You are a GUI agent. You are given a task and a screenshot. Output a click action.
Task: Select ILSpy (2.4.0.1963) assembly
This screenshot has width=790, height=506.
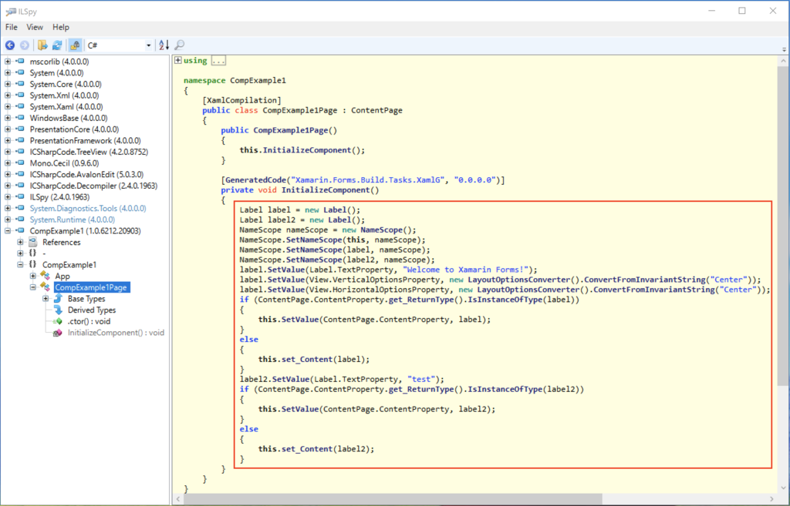point(59,196)
